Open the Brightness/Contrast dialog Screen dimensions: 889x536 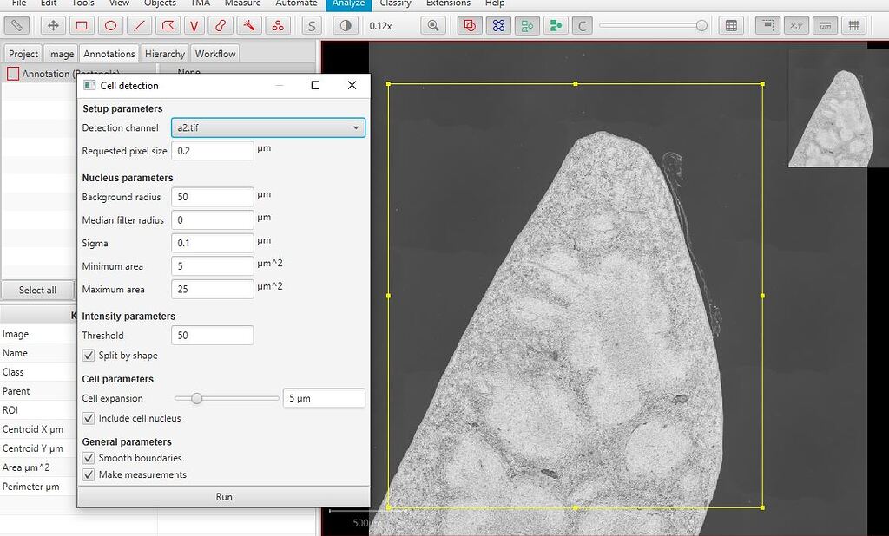pos(345,25)
